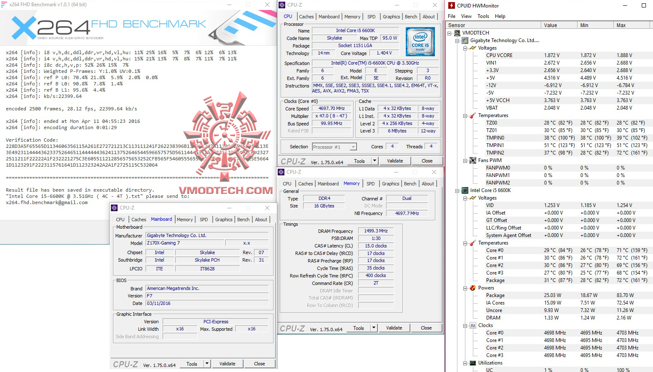Collapse the Clocks group in HWMonitor

coord(465,325)
